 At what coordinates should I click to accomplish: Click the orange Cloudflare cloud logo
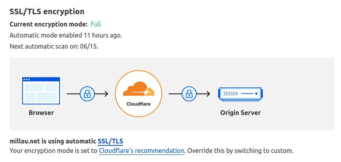click(x=138, y=89)
